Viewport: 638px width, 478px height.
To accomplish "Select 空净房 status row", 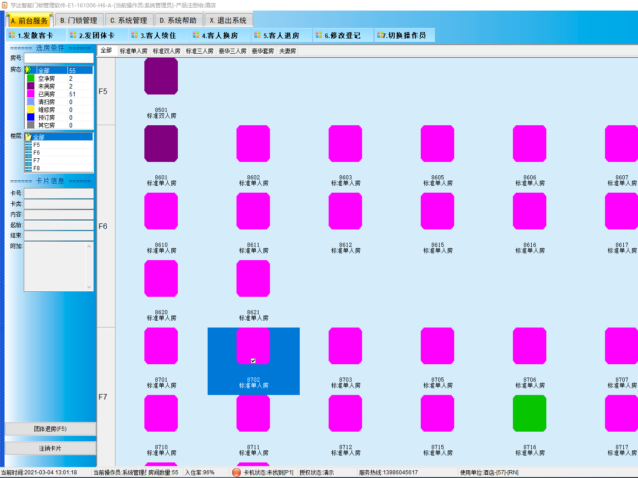I will [59, 78].
